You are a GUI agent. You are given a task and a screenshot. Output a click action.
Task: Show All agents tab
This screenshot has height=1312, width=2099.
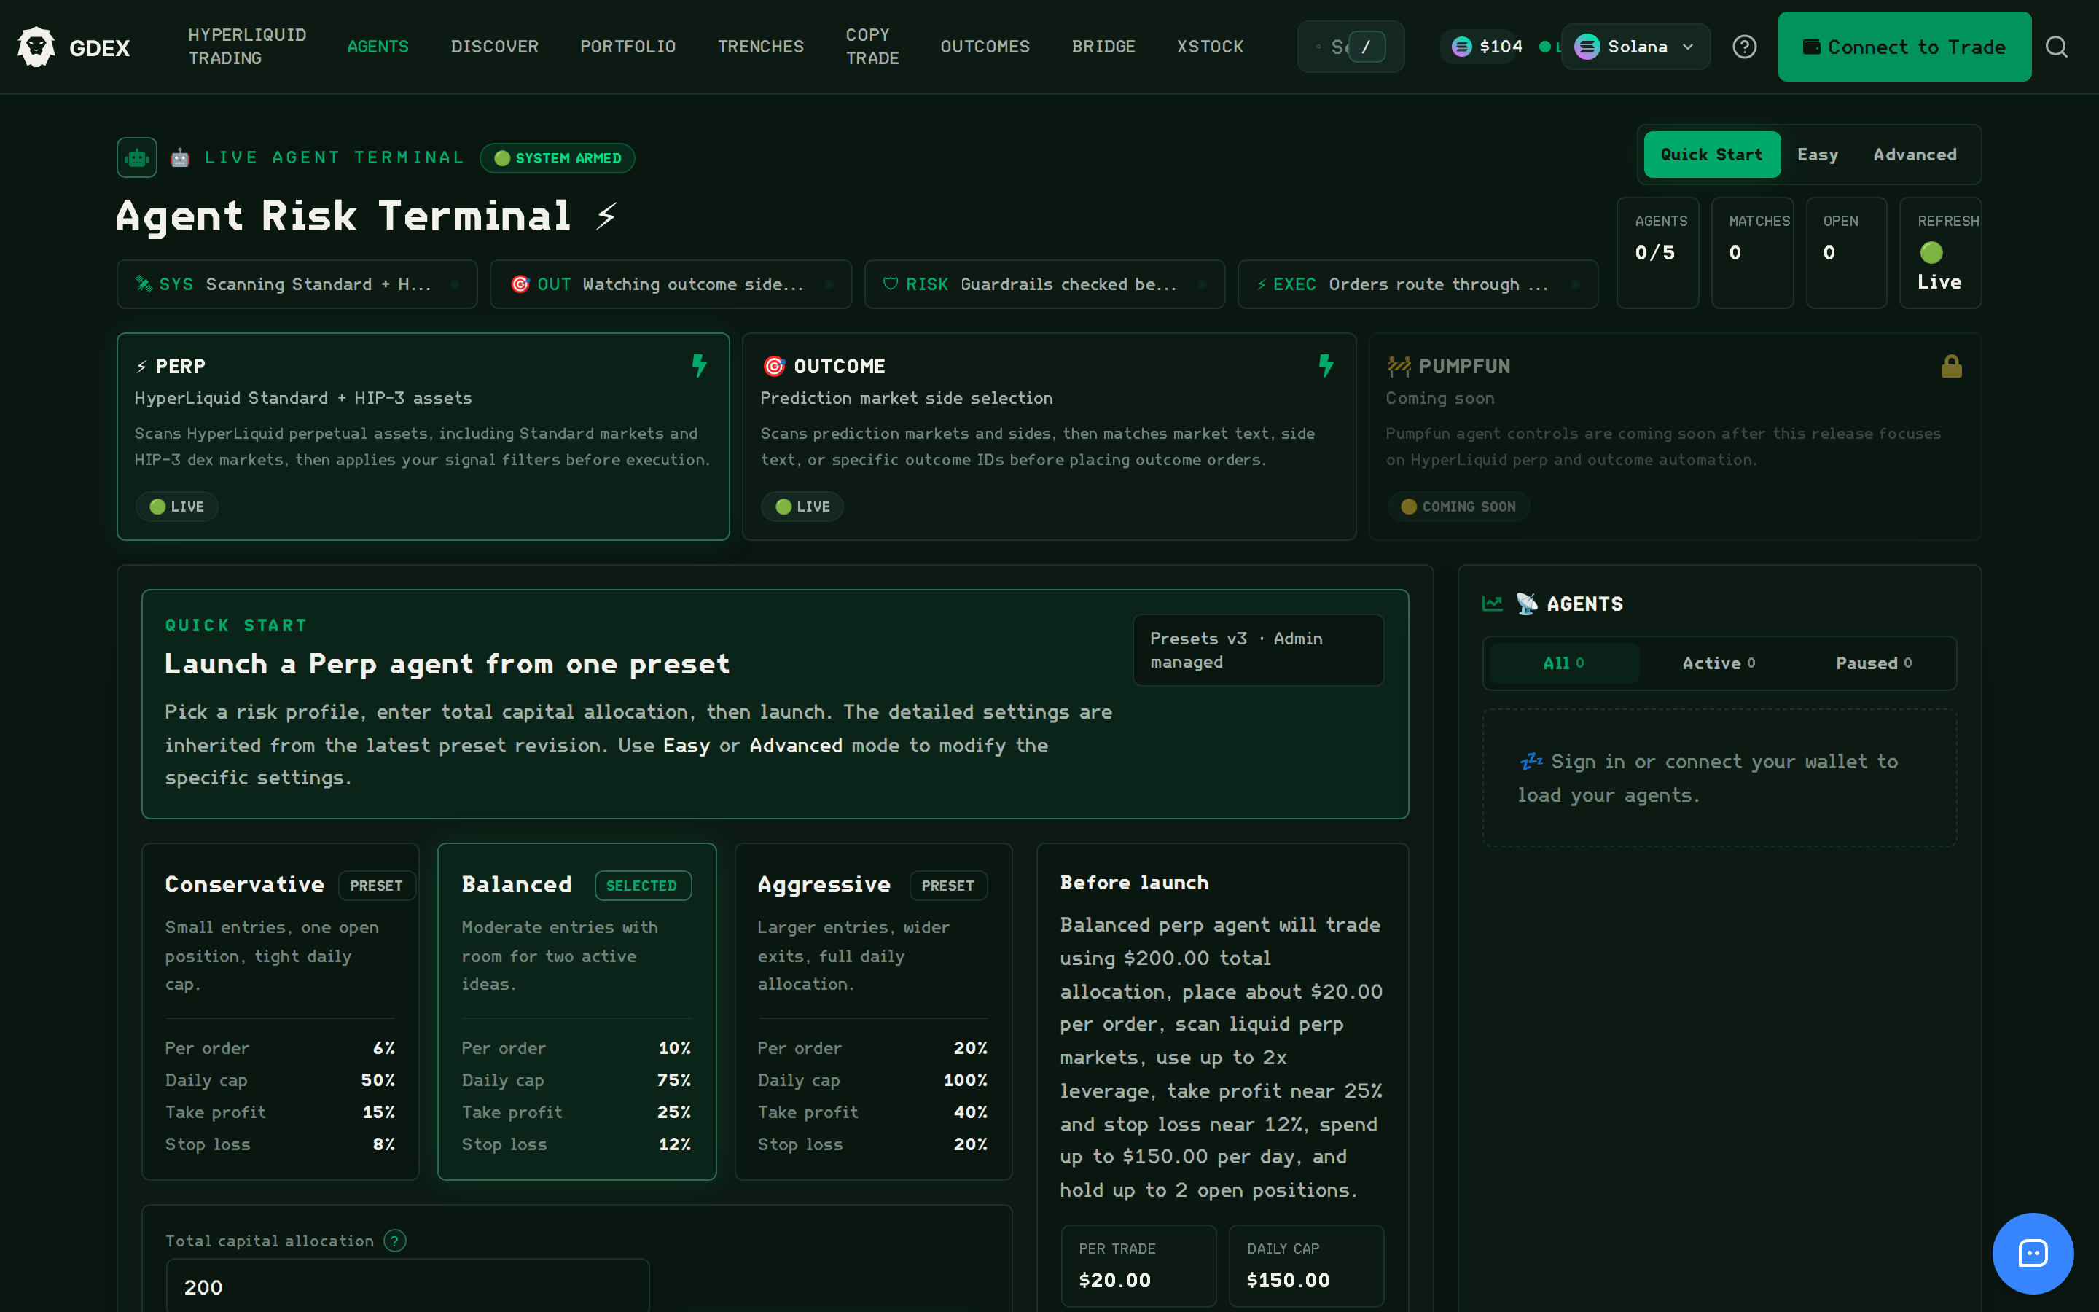click(1564, 663)
